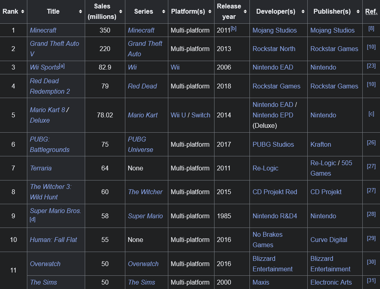380x289 pixels.
Task: Open reference [29] in Human: Fall Flat row
Action: tap(371, 238)
